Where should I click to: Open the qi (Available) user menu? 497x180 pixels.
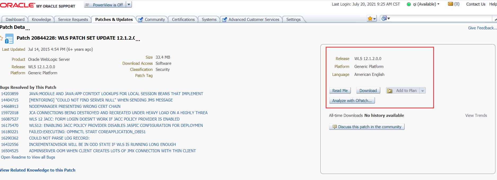pos(426,4)
